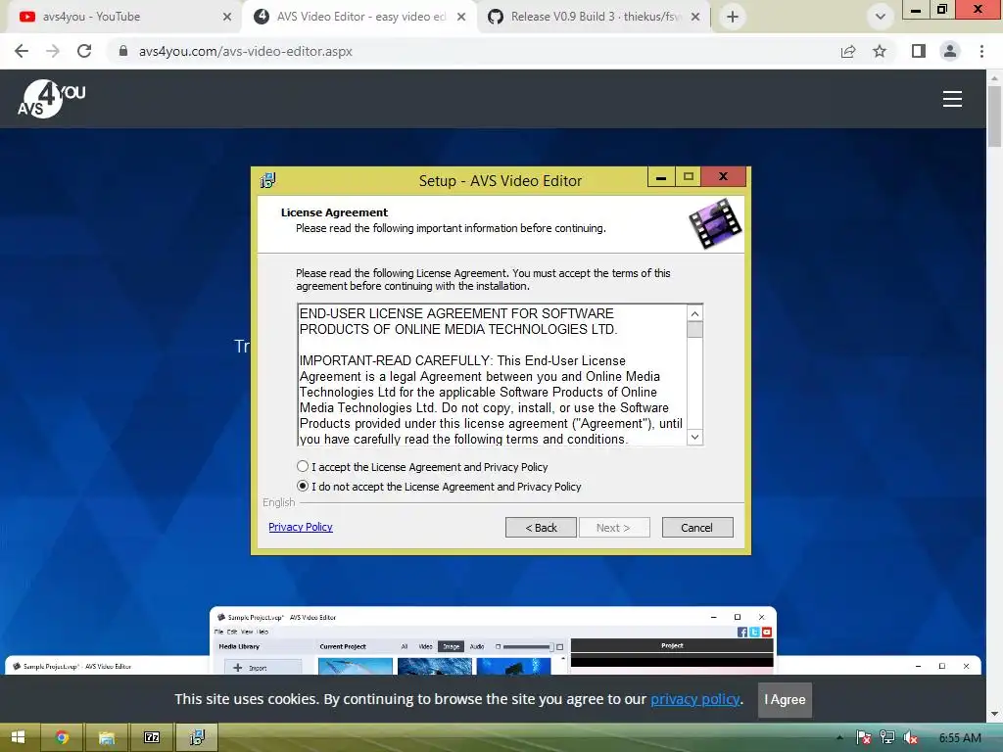Click the preview screenshot thumbnail of AVS Editor
1003x752 pixels.
point(493,640)
